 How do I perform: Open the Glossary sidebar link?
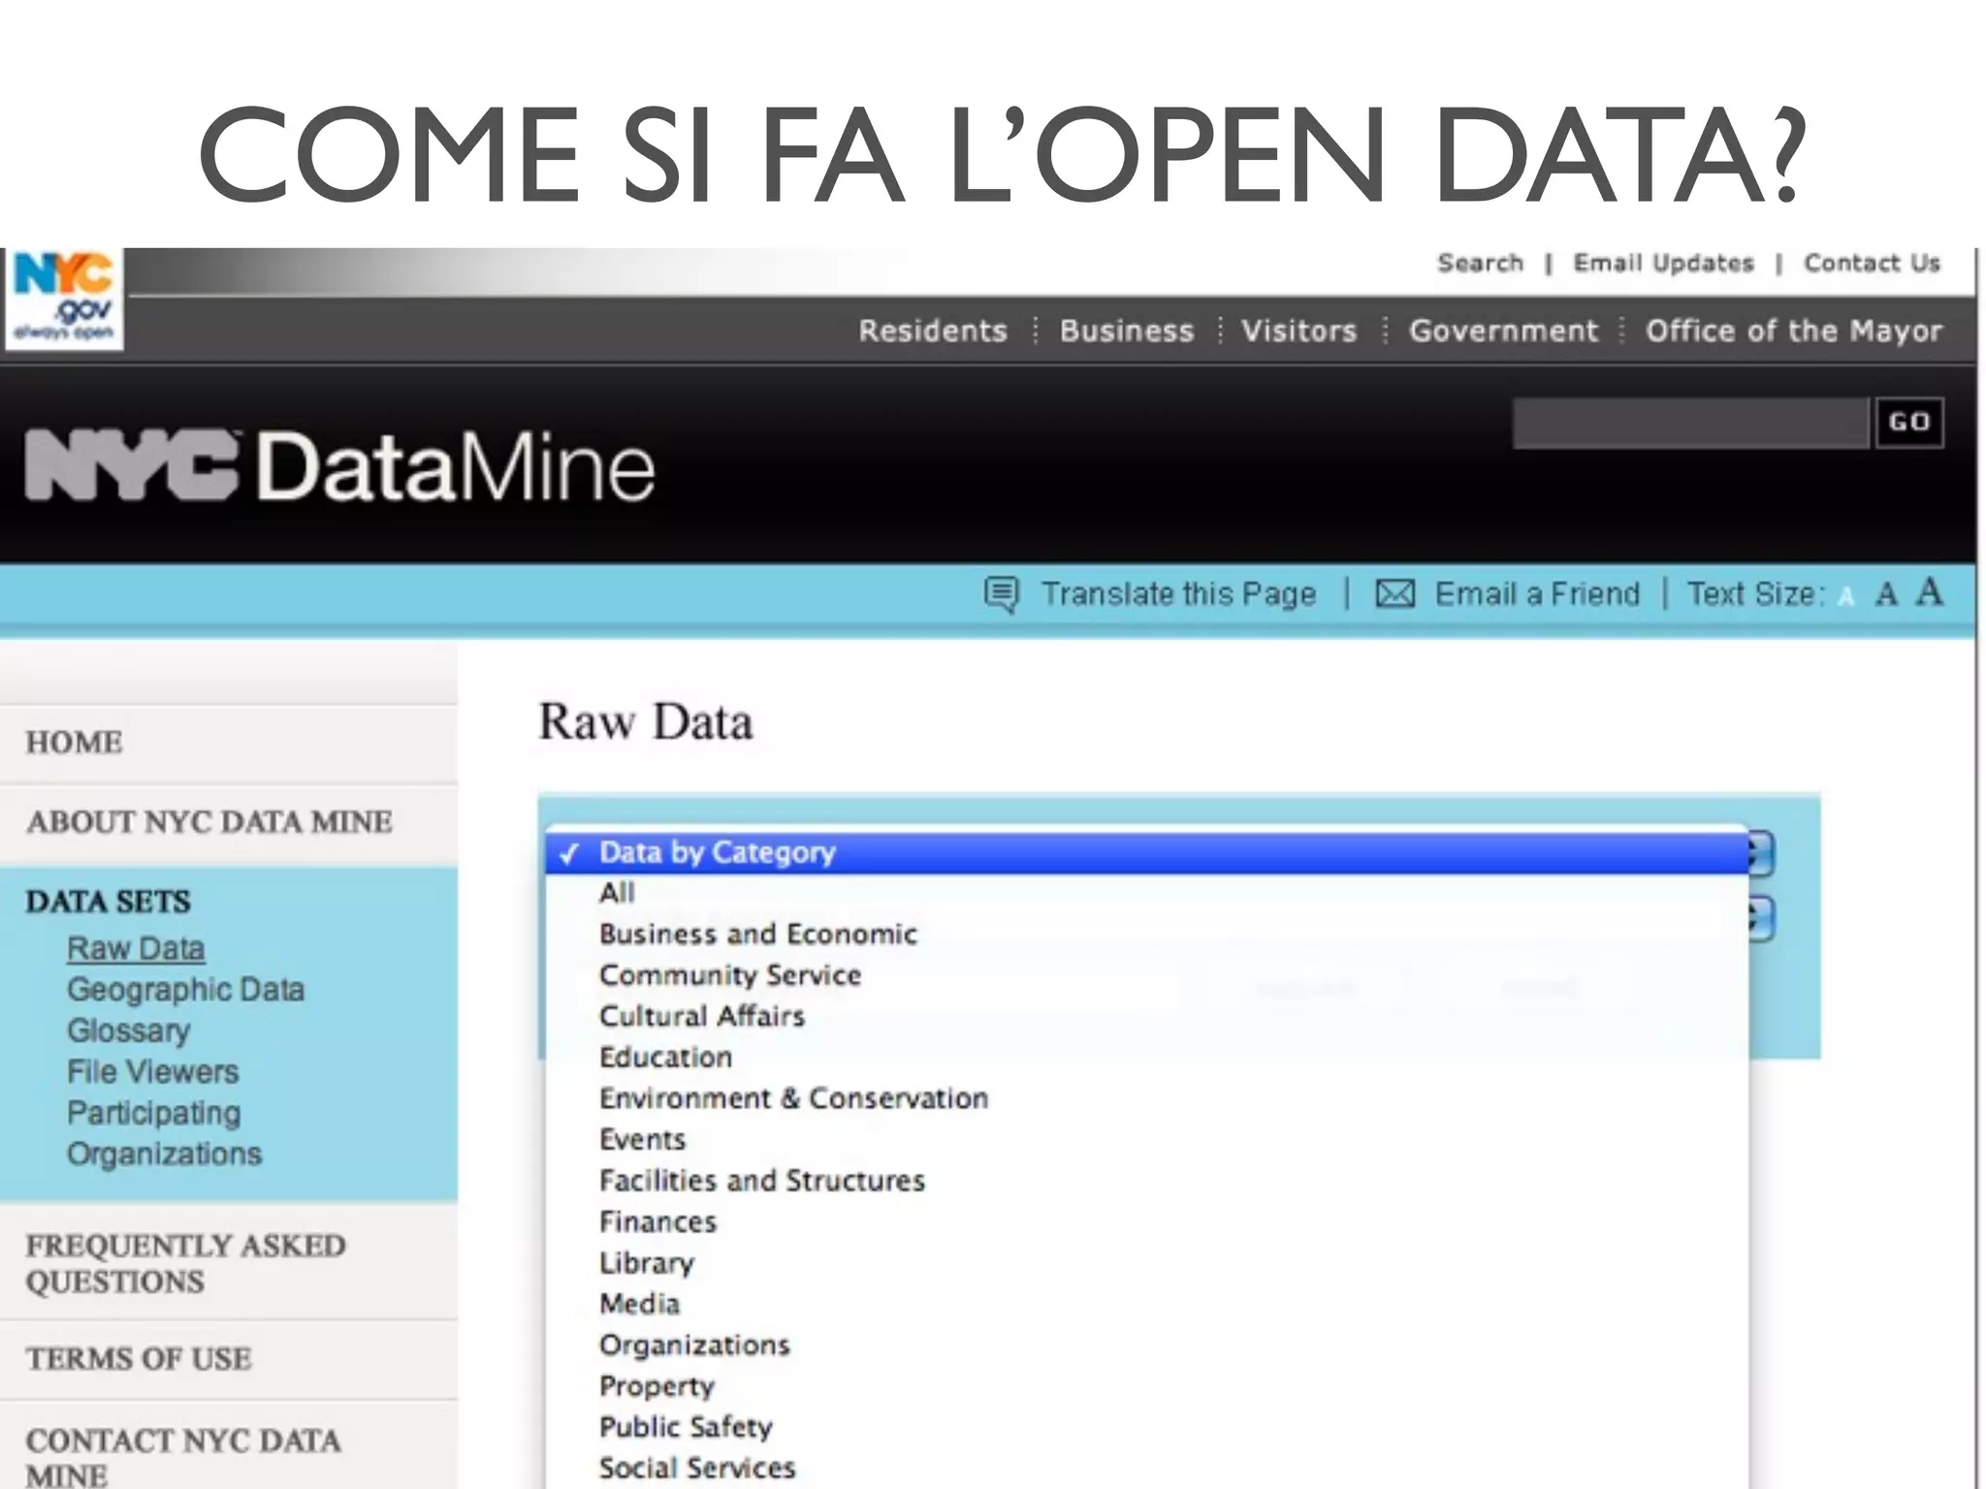(x=128, y=1030)
